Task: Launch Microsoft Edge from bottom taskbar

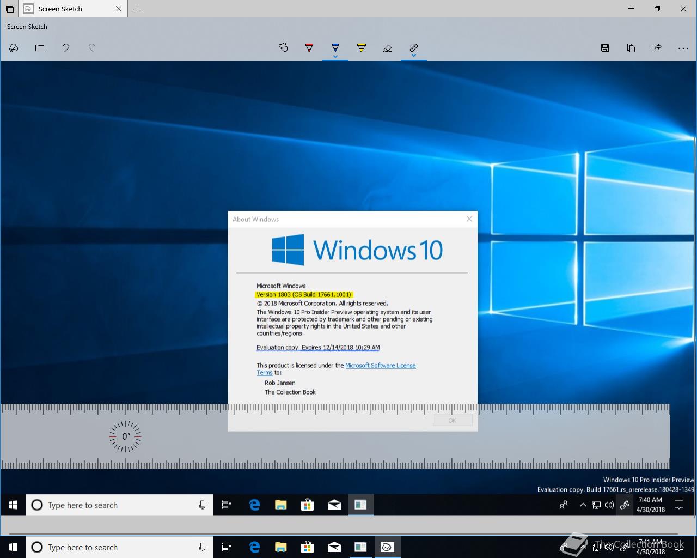Action: (254, 547)
